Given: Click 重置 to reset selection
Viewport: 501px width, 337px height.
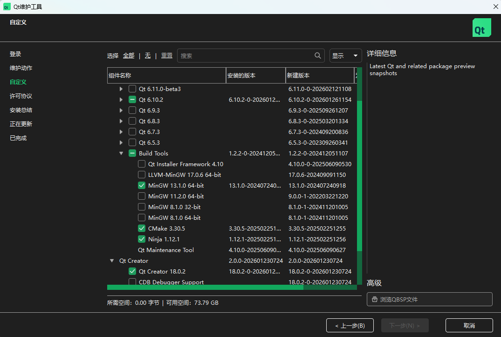Looking at the screenshot, I should click(167, 56).
